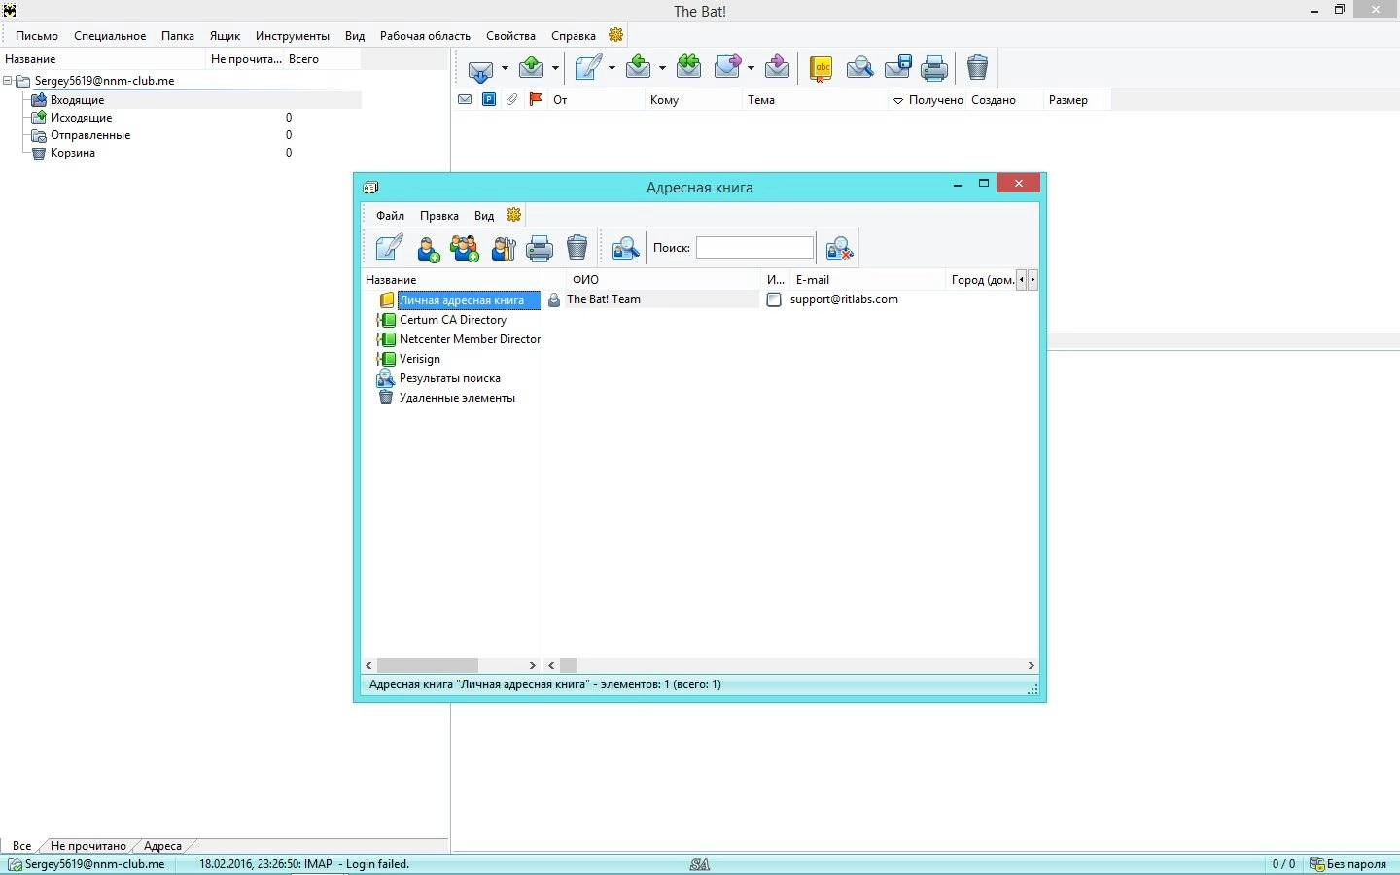Image resolution: width=1400 pixels, height=875 pixels.
Task: Select Verisign in Address Book tree
Action: pyautogui.click(x=420, y=359)
